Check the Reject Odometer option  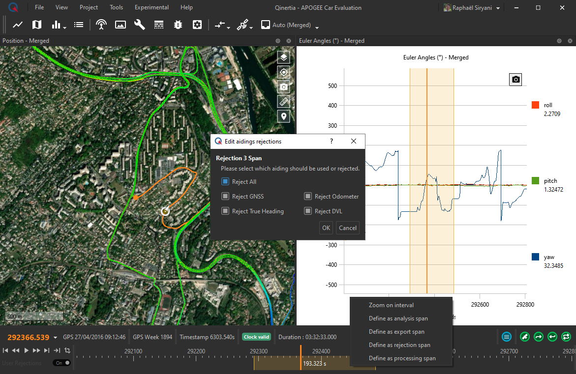pyautogui.click(x=308, y=197)
